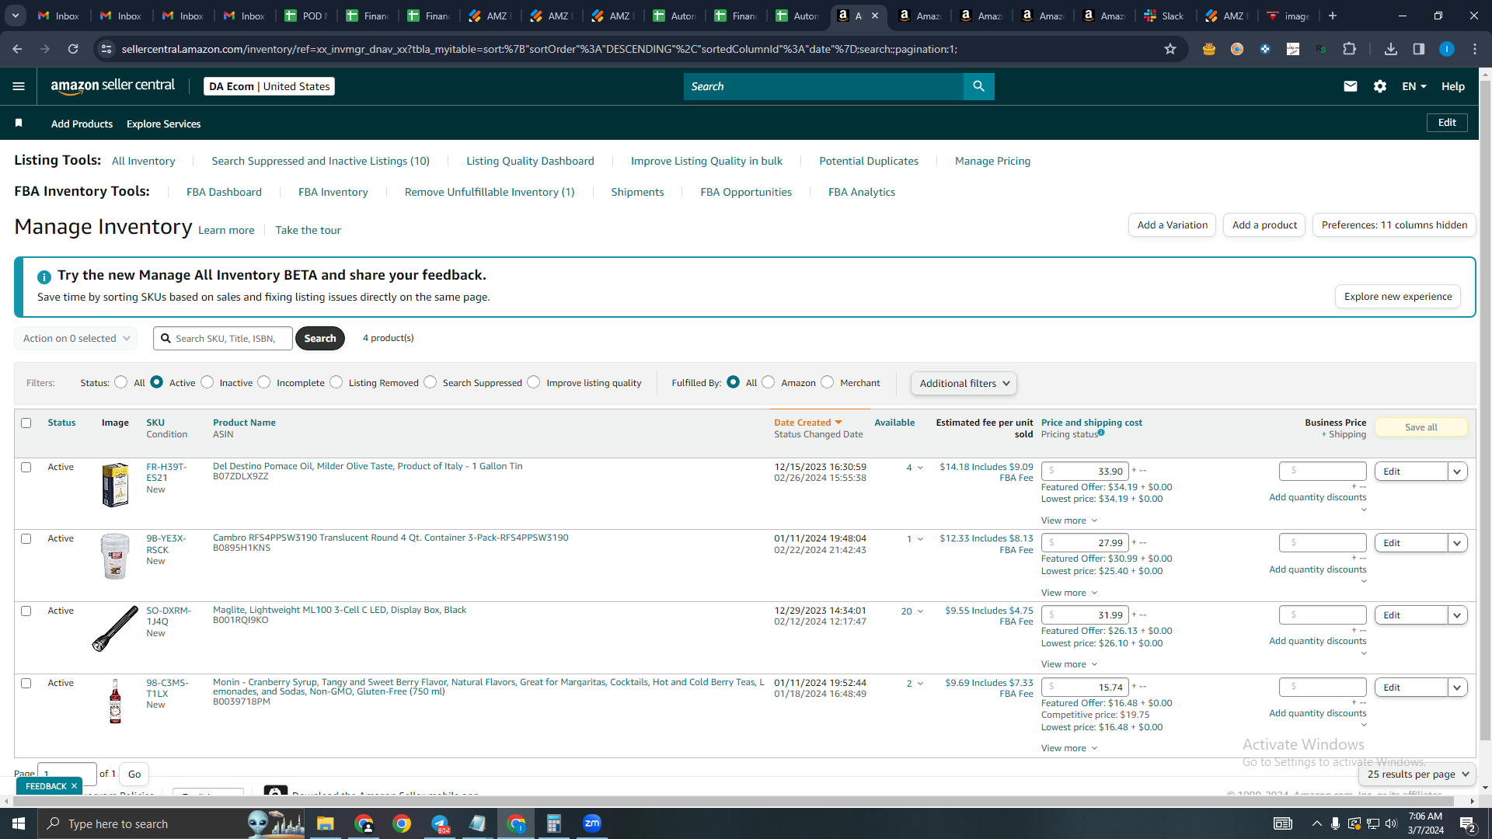Click the Save all button

pyautogui.click(x=1421, y=427)
